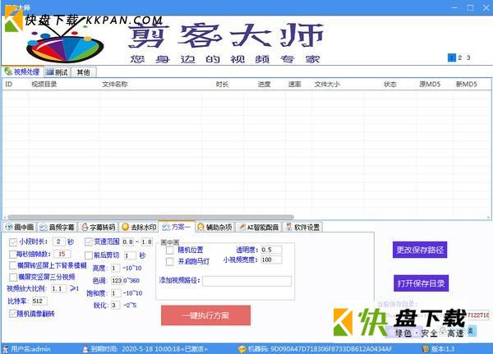
Task: Click the 用户名:admin status text
Action: (31, 348)
